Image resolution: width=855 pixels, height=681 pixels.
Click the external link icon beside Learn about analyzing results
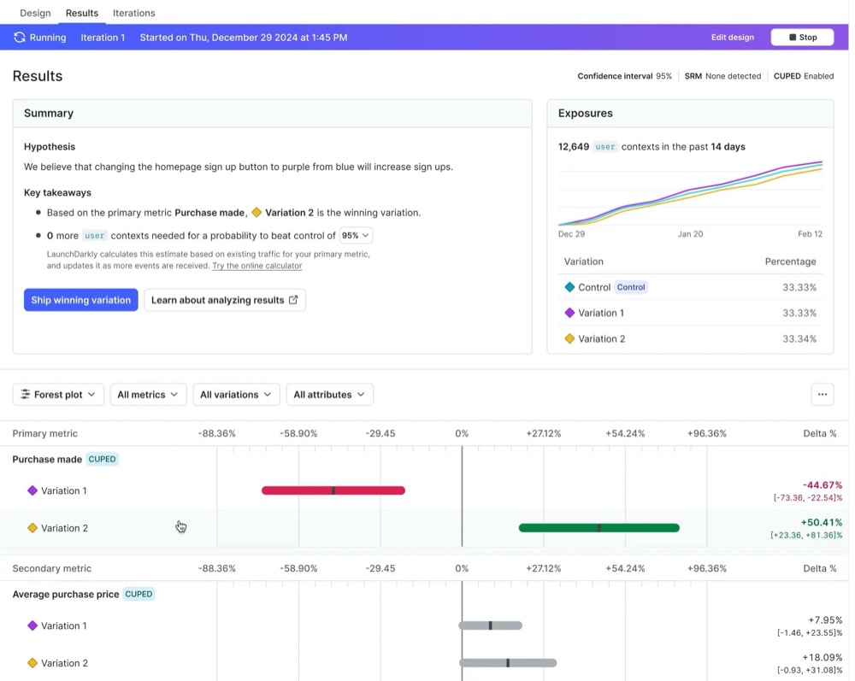293,300
